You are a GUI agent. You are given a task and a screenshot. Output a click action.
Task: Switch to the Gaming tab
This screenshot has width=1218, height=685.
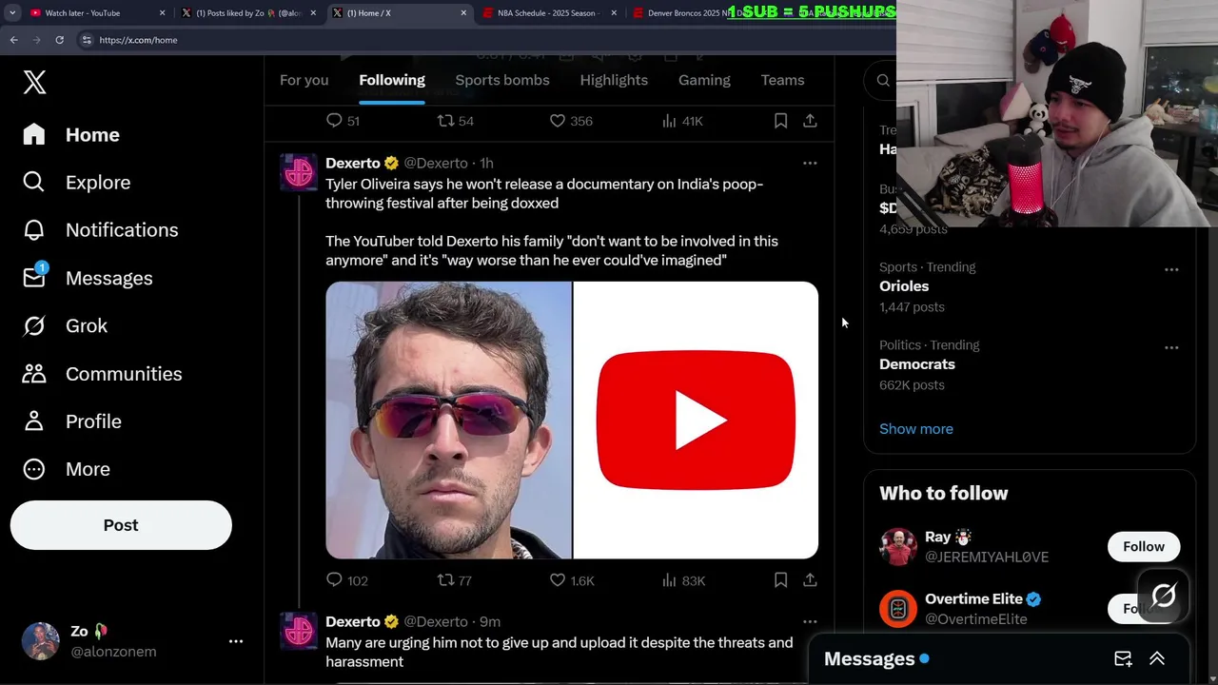pos(704,80)
